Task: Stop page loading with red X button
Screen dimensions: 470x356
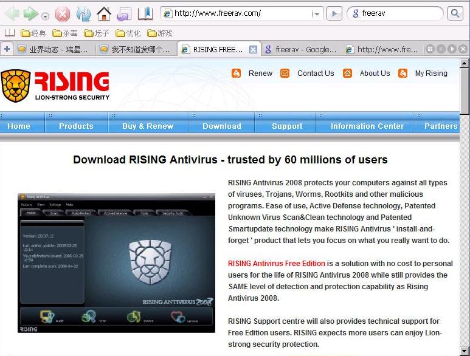Action: (x=63, y=14)
